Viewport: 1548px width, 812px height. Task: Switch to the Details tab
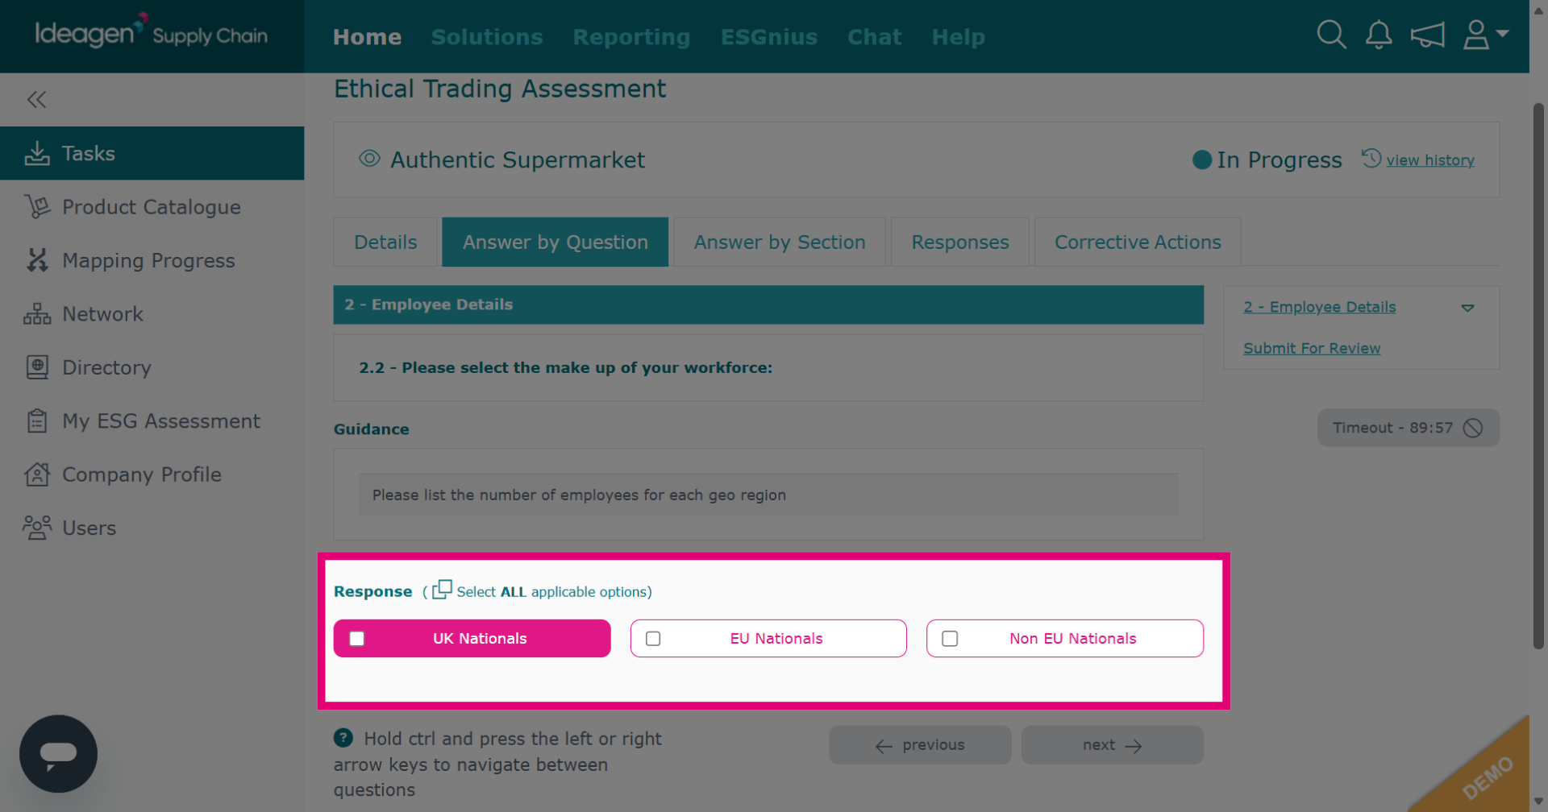[x=385, y=242]
